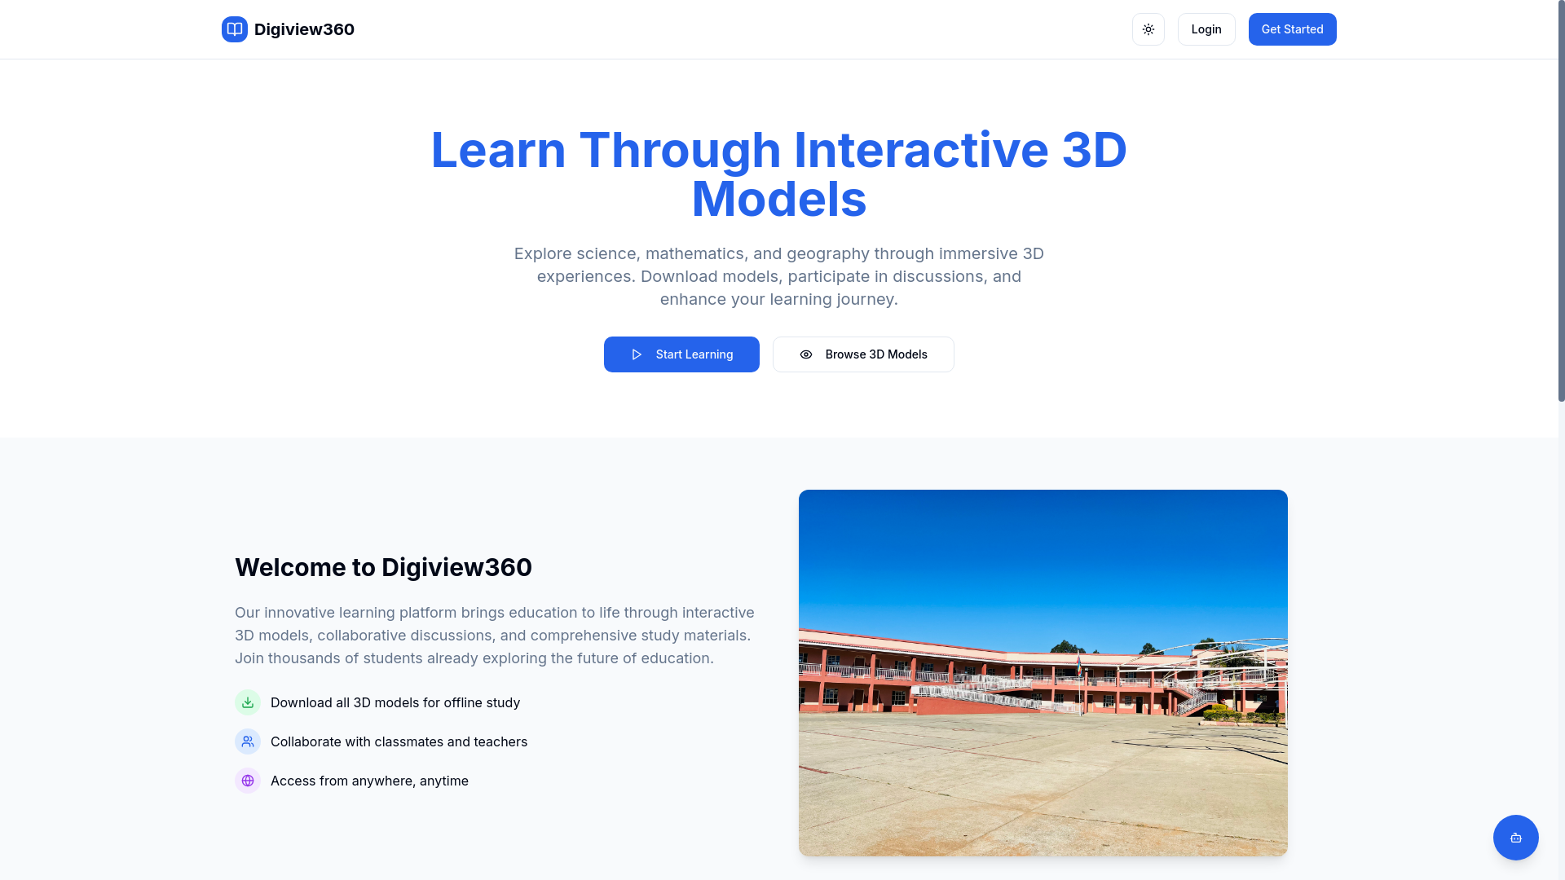1565x880 pixels.
Task: Click the "Explore science, mathematics" hero description
Action: click(779, 276)
